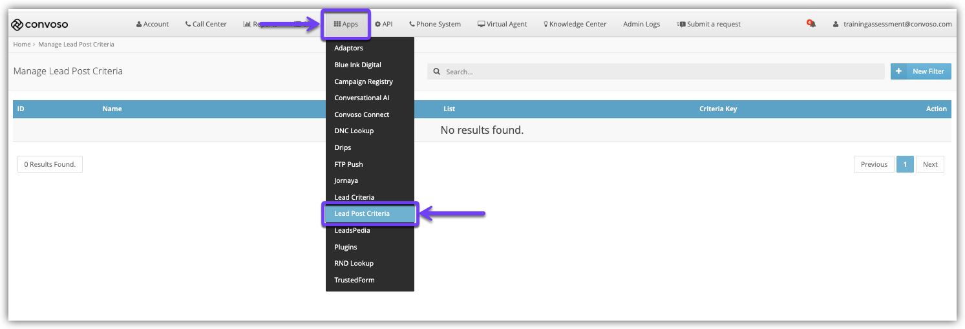
Task: Select page 1 in pagination
Action: coord(905,164)
